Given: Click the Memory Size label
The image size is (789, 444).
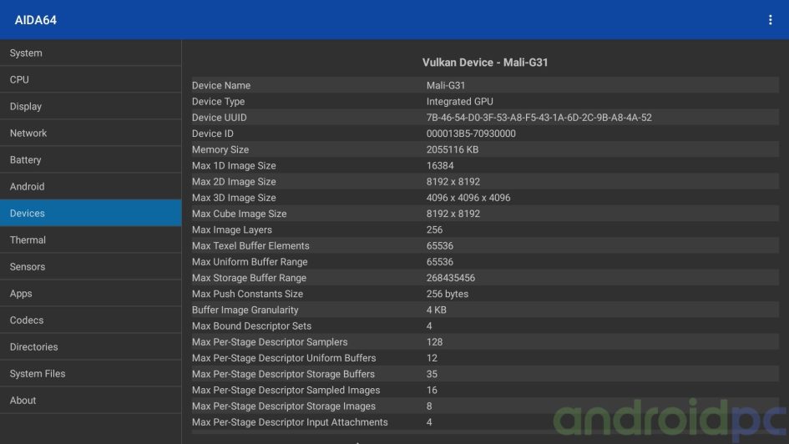Looking at the screenshot, I should [x=220, y=150].
